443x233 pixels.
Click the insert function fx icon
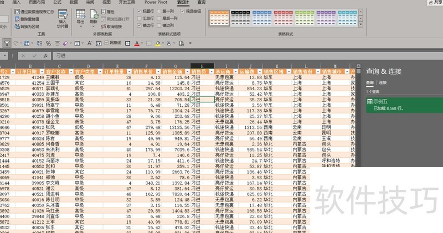[46, 55]
